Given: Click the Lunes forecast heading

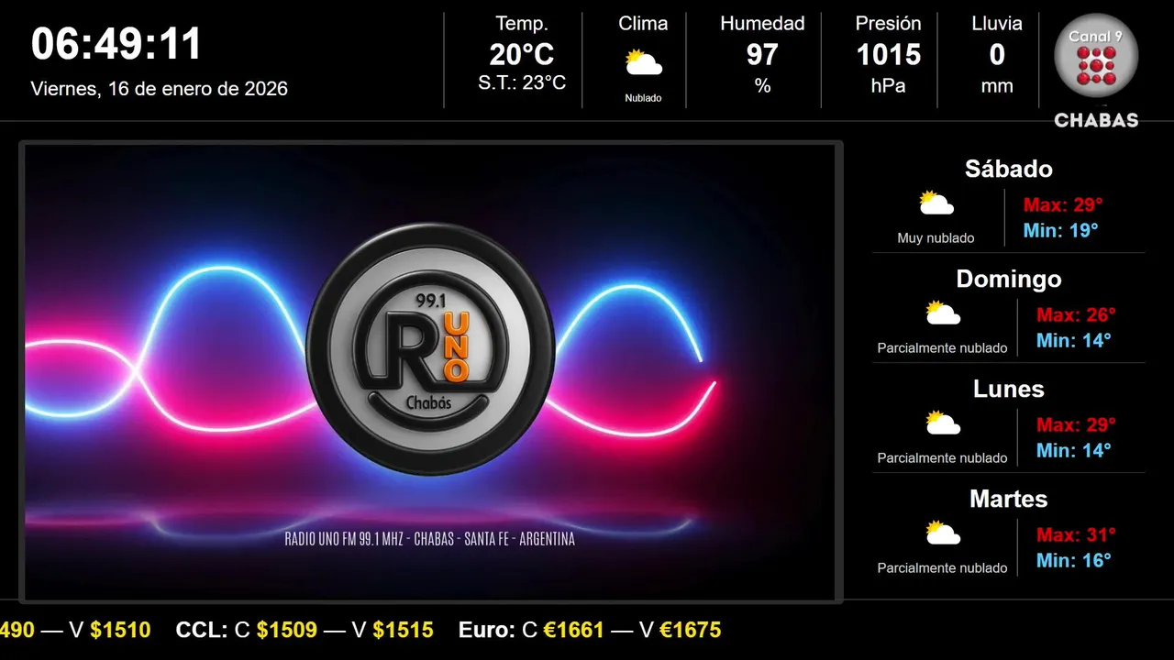Looking at the screenshot, I should click(x=1009, y=389).
